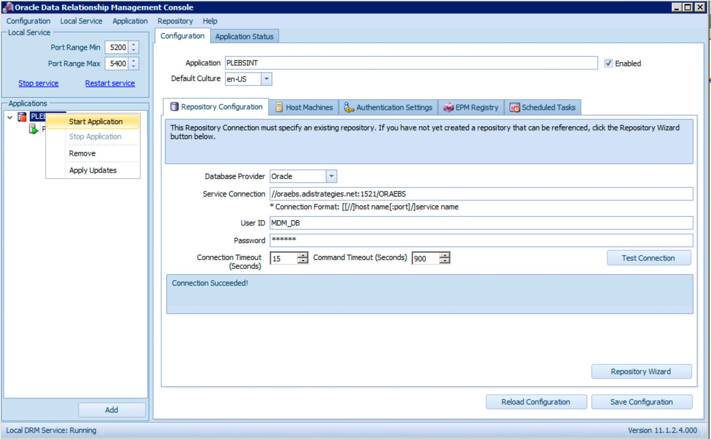
Task: Increase the Connection Timeout value
Action: [303, 255]
